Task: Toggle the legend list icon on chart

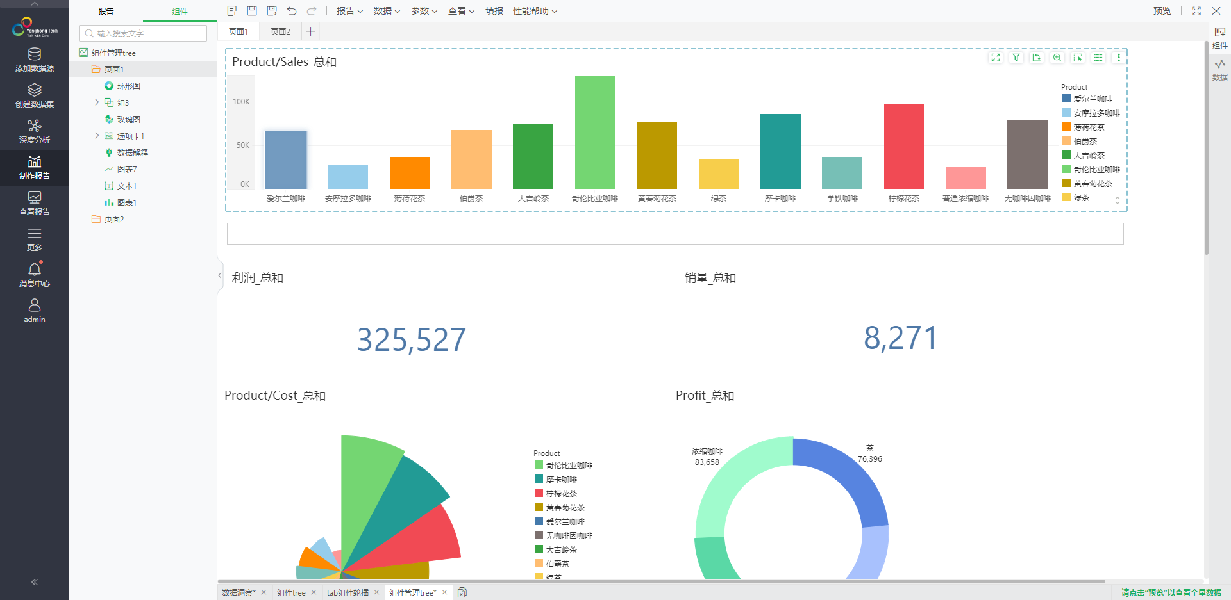Action: click(x=1098, y=58)
